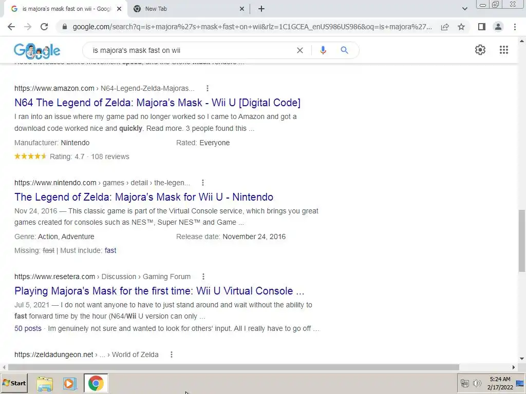
Task: Close the Google search tab
Action: 119,9
